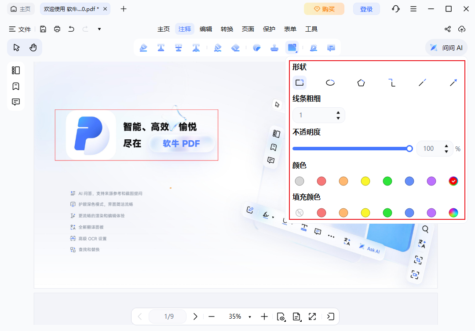This screenshot has width=475, height=331.
Task: Choose the arrow selection cursor tool
Action: 16,47
